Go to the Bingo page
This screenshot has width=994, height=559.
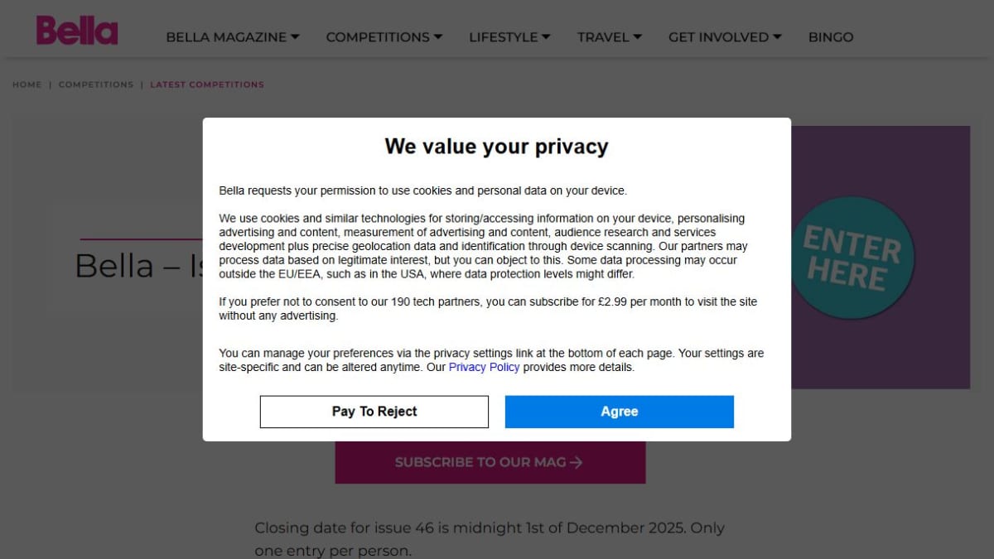831,37
